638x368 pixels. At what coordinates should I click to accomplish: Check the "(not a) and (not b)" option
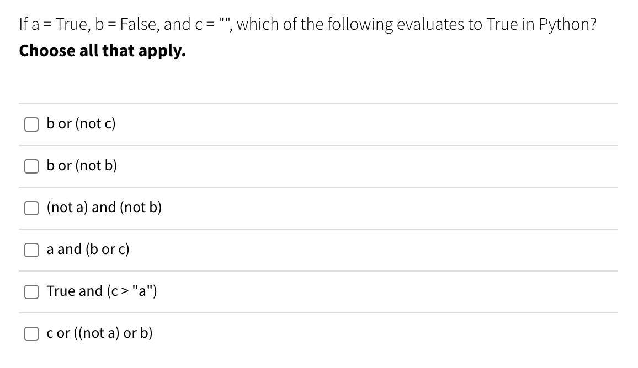(31, 208)
